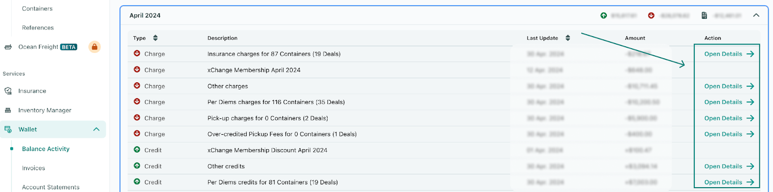Sort the table by Type column
This screenshot has height=192, width=773.
[155, 38]
